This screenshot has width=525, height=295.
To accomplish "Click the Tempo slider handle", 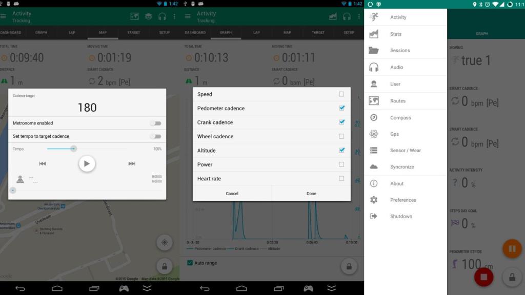I will [x=73, y=149].
